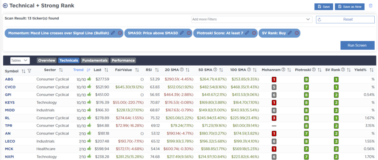Edit the SMA50 filter pencil
Image resolution: width=378 pixels, height=160 pixels.
tap(182, 33)
